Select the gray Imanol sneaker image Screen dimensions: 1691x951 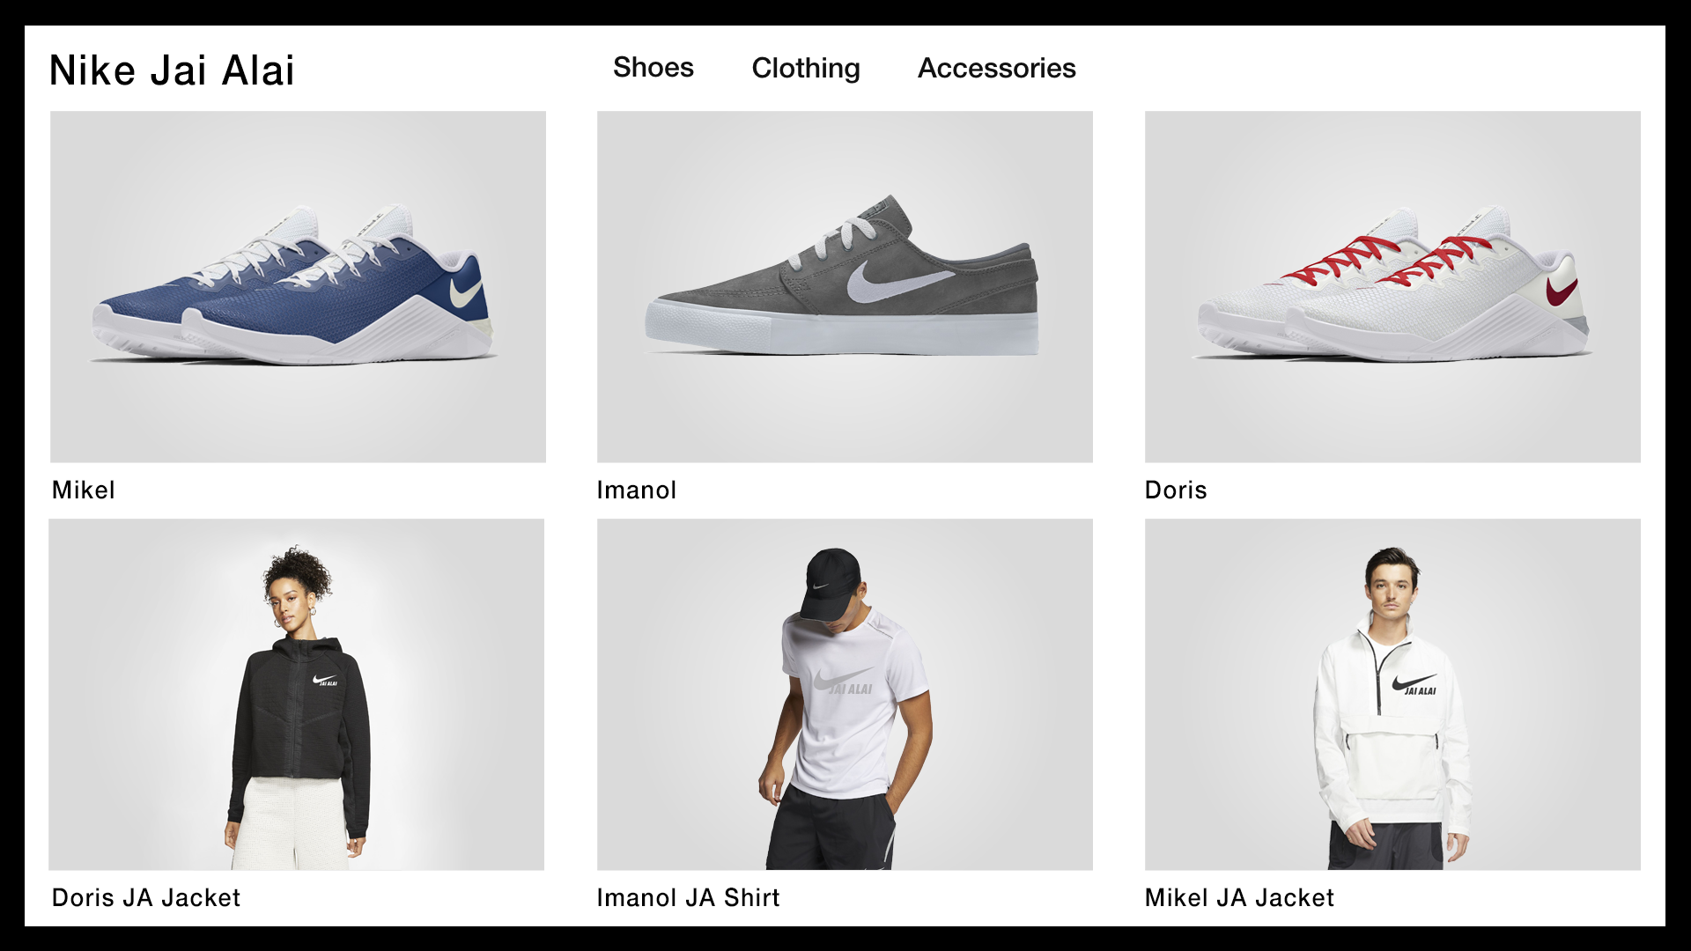(845, 286)
